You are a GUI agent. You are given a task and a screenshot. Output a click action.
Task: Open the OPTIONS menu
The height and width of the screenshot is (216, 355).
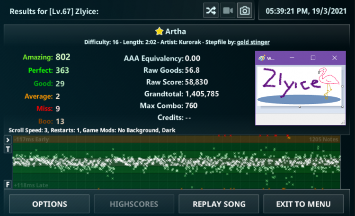pos(49,204)
